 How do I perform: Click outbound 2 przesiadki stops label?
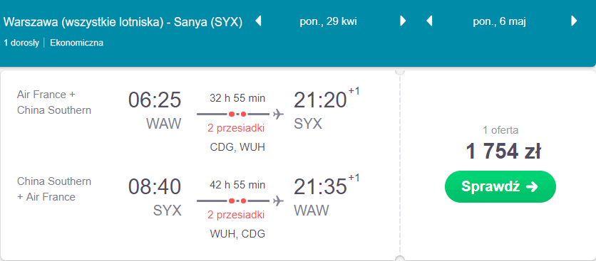point(236,128)
